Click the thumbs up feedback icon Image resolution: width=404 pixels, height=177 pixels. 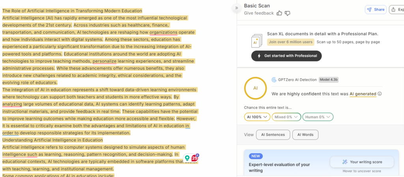pos(279,13)
